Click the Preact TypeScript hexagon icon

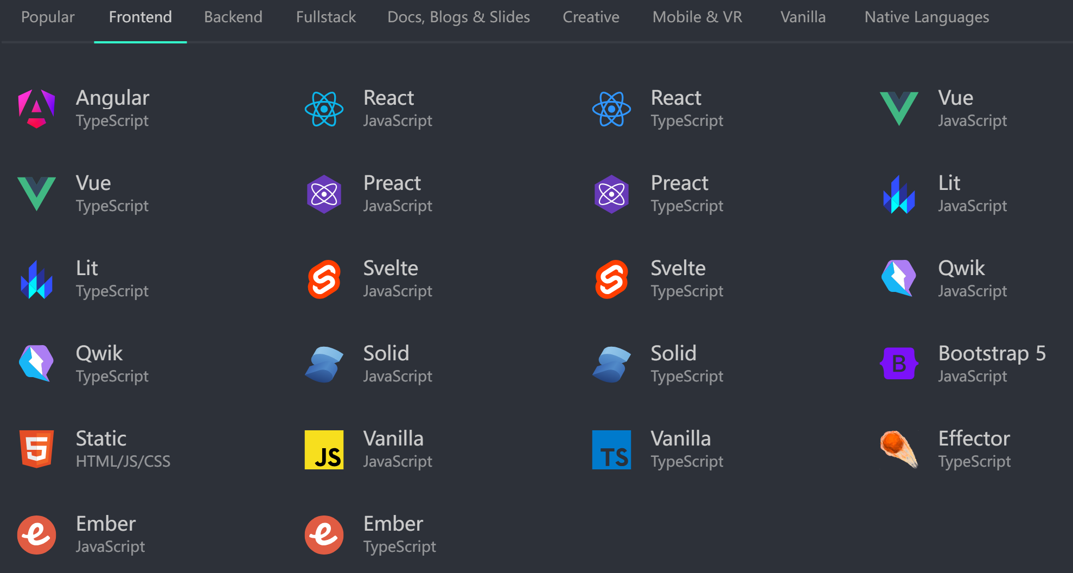611,194
